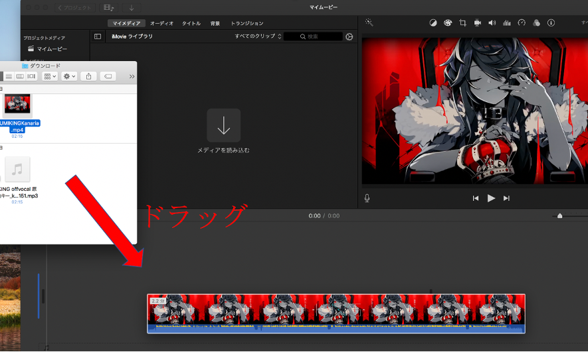
Task: Click the Finder share button
Action: coord(88,76)
